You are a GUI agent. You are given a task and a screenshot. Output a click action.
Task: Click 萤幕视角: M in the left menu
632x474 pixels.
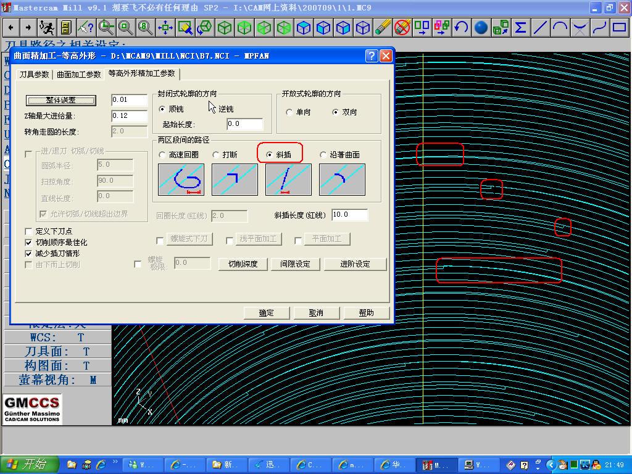pos(57,380)
